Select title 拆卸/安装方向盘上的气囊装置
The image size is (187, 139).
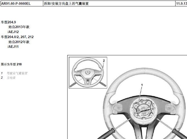(x=66, y=4)
